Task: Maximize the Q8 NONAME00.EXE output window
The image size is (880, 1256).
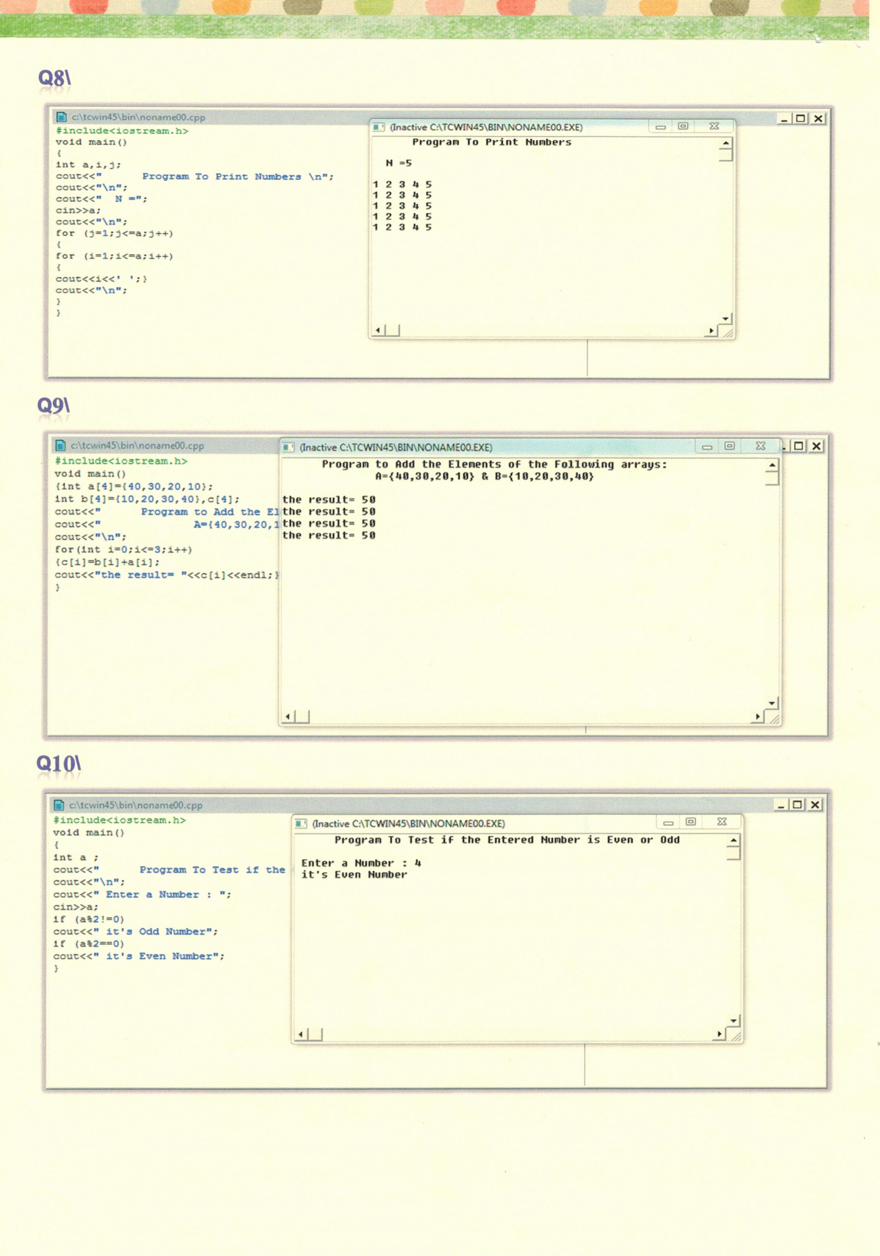Action: [683, 127]
